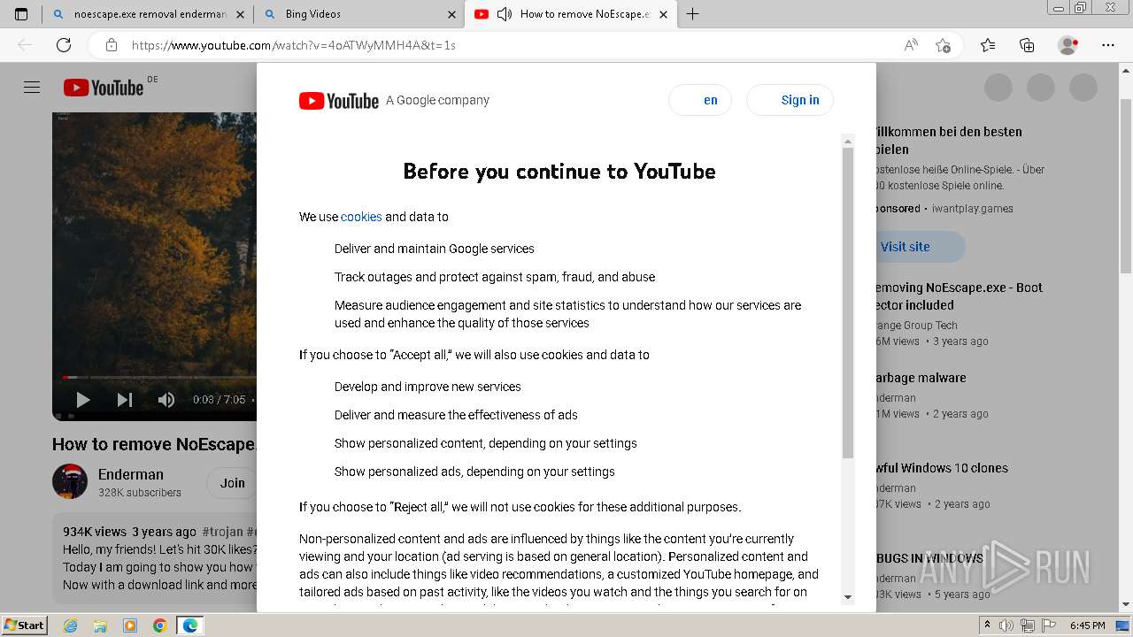The height and width of the screenshot is (637, 1133).
Task: Add this page to favorites
Action: pos(943,45)
